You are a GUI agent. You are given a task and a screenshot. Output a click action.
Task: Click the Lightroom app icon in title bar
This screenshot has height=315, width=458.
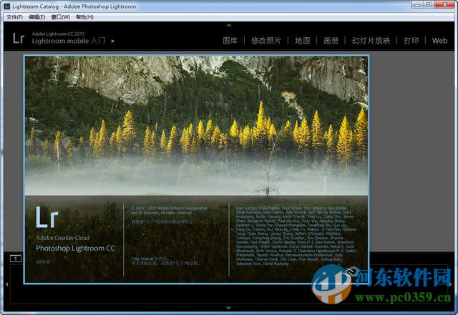(7, 6)
